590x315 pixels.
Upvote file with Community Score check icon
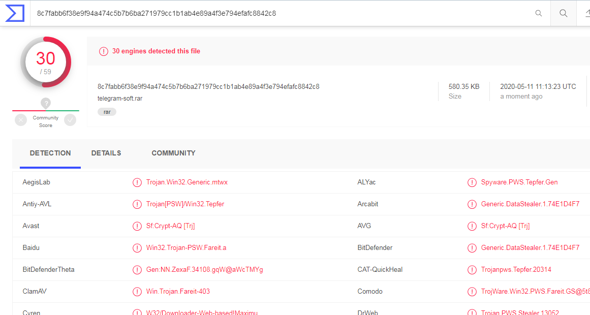point(70,120)
